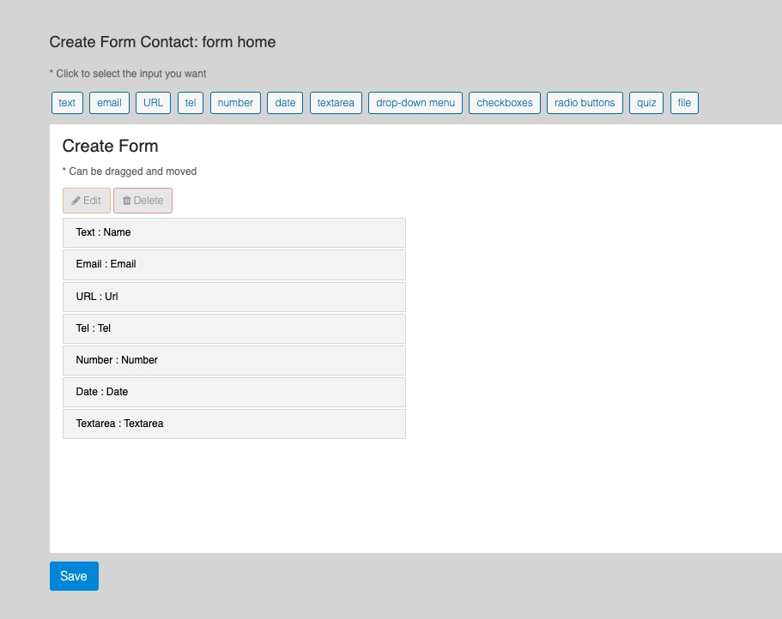Image resolution: width=782 pixels, height=619 pixels.
Task: Insert a file upload field
Action: (684, 103)
